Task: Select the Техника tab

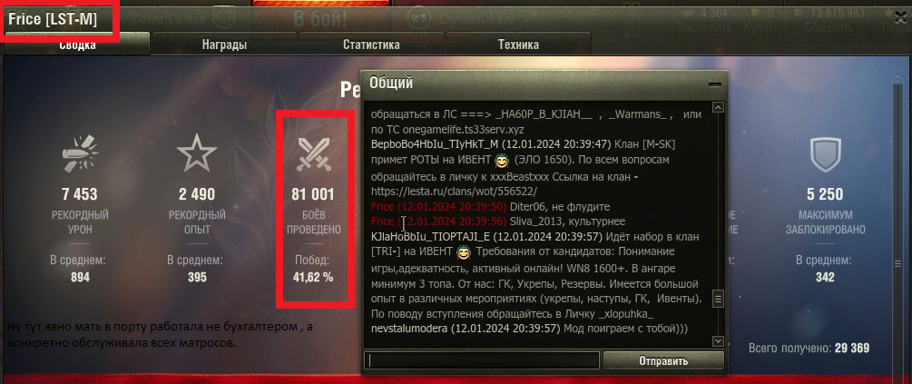Action: (518, 44)
